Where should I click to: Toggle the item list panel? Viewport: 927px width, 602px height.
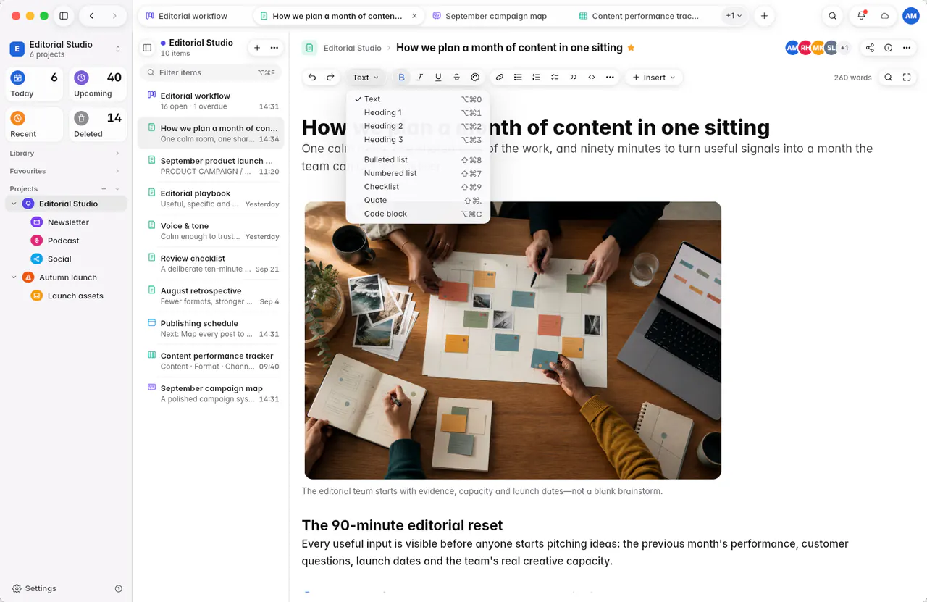(147, 48)
